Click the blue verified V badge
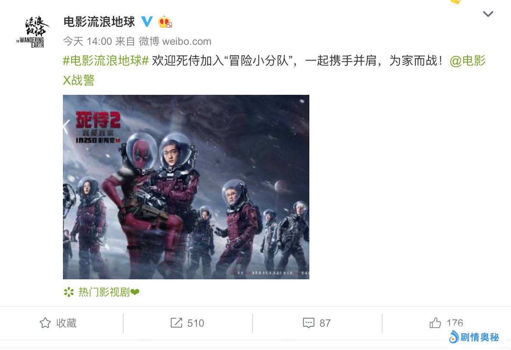Screen dimensions: 511x350 [x=146, y=22]
